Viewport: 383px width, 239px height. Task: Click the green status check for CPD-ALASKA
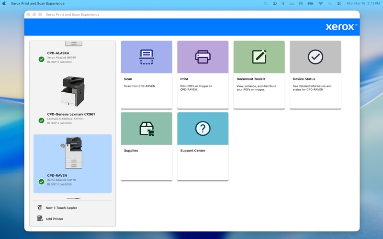click(x=41, y=59)
